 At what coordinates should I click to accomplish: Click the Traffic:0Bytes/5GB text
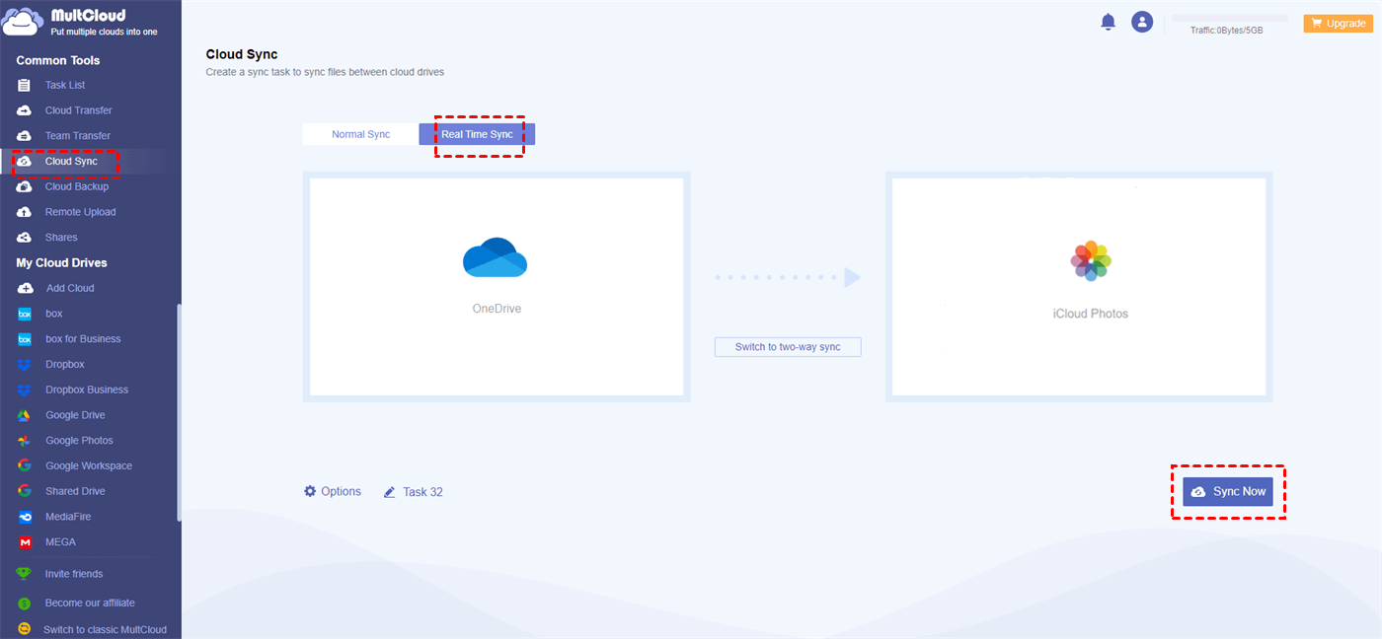click(x=1226, y=31)
